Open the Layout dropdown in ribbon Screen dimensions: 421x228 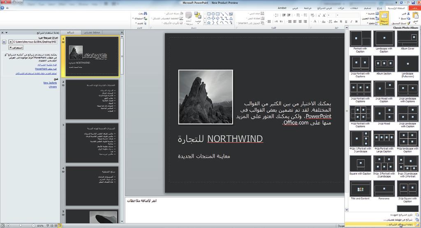point(373,14)
